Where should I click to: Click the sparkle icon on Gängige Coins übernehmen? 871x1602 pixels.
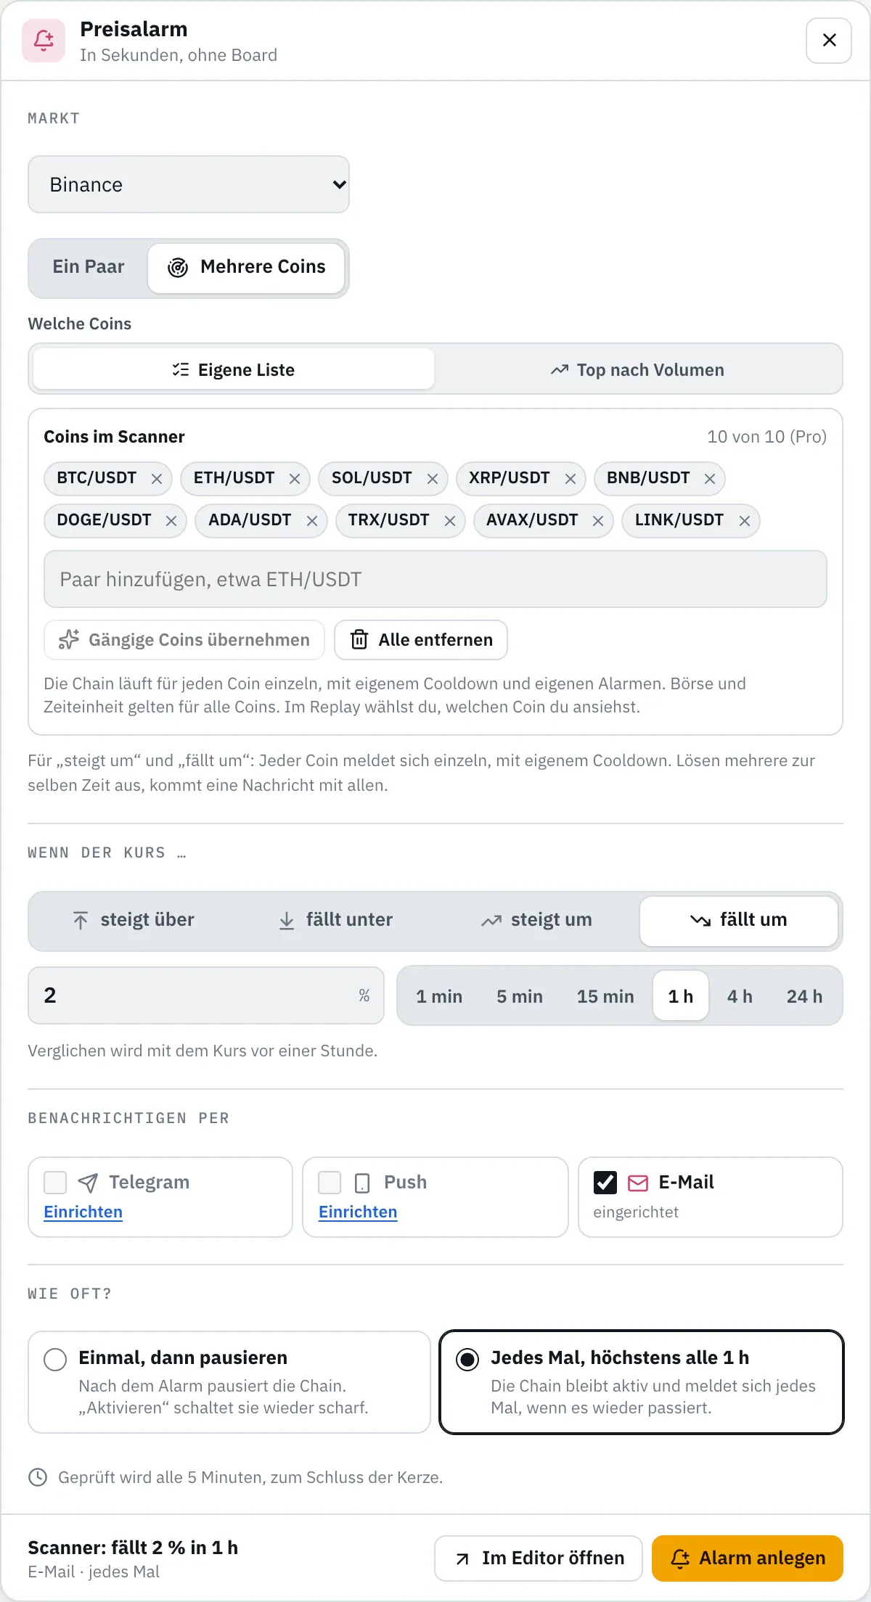tap(69, 640)
